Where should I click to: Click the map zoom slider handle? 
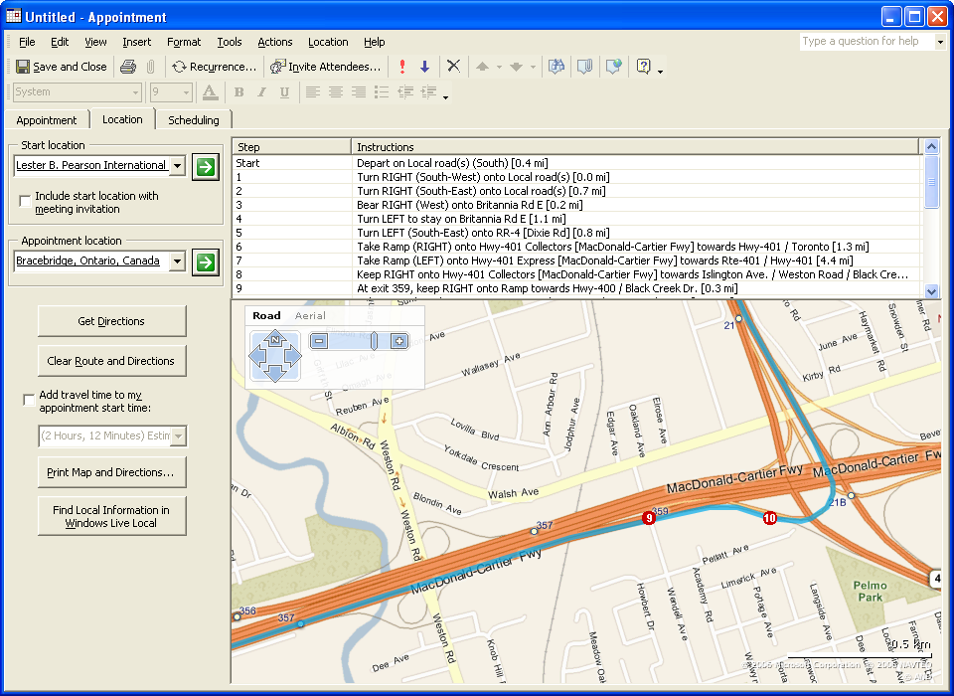click(x=374, y=341)
